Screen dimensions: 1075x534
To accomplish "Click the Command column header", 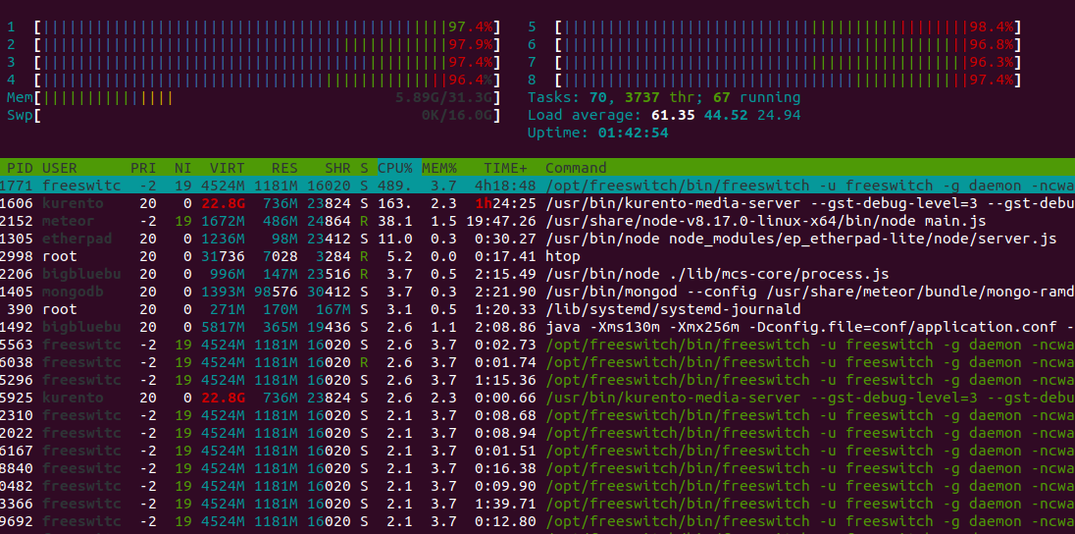I will [x=576, y=168].
